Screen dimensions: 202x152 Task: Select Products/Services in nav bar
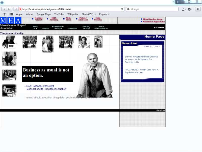click(86, 28)
